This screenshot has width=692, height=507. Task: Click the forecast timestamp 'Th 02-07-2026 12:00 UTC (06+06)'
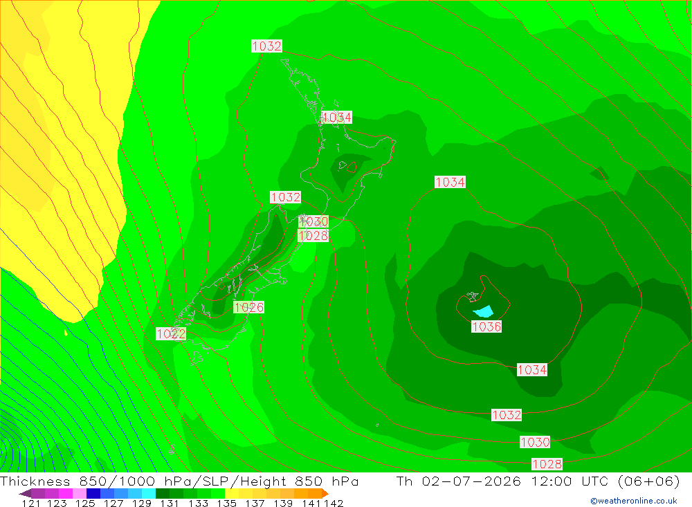538,481
